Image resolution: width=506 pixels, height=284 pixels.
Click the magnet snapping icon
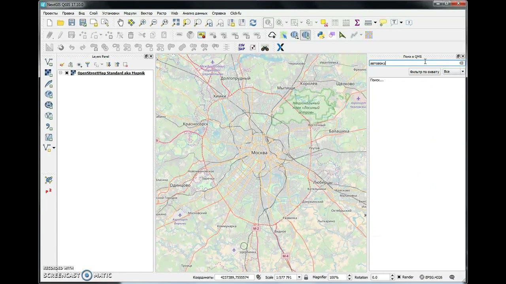pyautogui.click(x=60, y=47)
